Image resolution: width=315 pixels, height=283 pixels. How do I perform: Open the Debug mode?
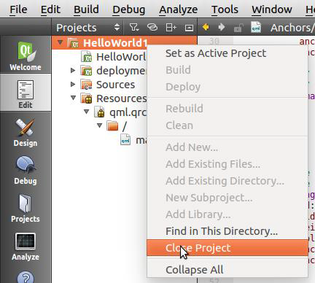pos(26,170)
